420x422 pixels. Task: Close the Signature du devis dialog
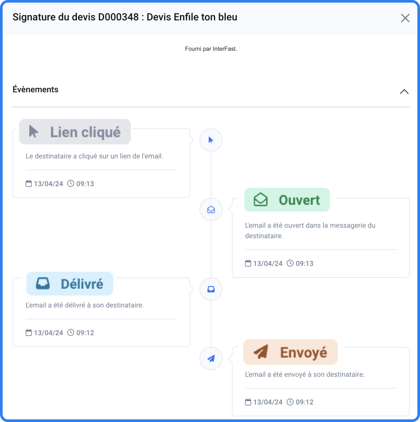click(x=405, y=18)
